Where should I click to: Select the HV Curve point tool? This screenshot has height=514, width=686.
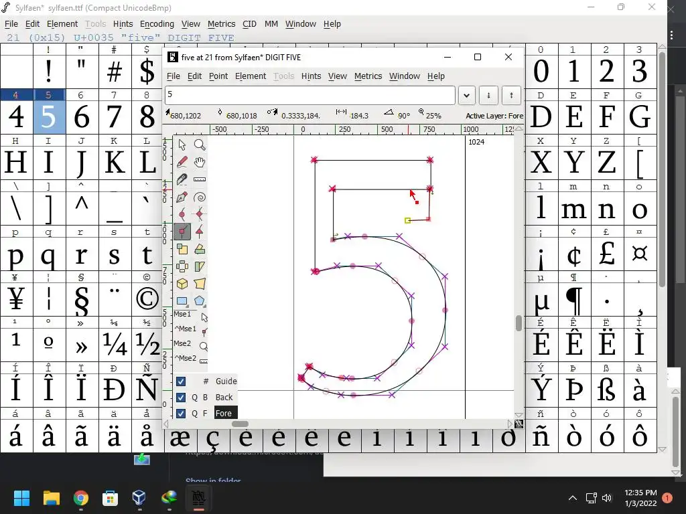coord(200,214)
